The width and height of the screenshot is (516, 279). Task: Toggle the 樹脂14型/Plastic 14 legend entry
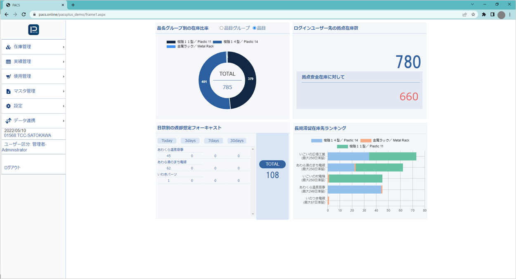pyautogui.click(x=232, y=41)
